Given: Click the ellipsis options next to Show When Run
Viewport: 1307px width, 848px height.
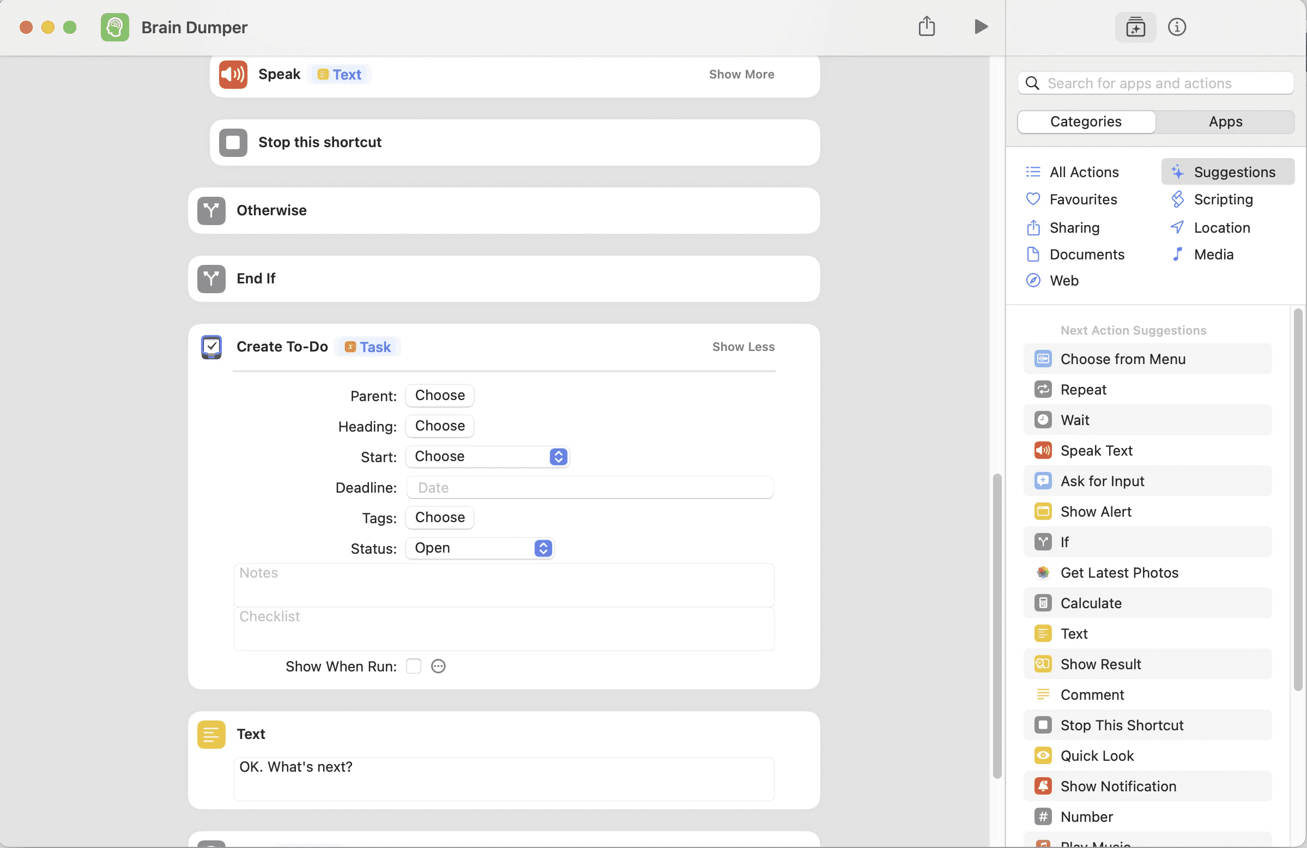Looking at the screenshot, I should [438, 666].
